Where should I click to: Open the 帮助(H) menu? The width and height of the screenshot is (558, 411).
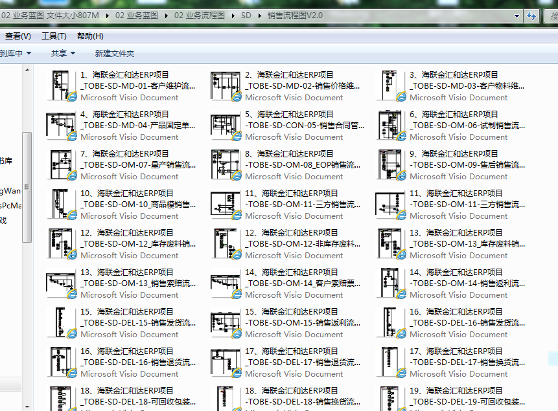tap(89, 36)
